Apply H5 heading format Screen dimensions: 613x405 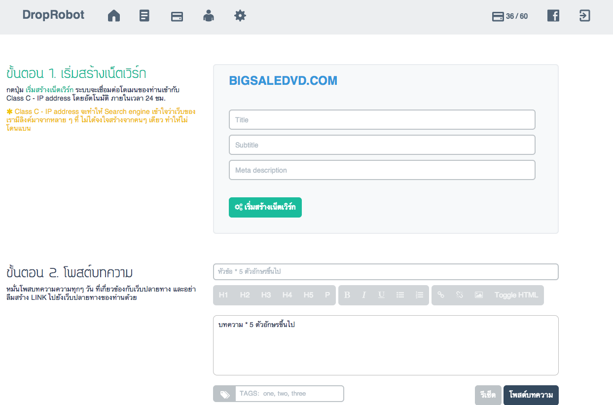point(308,295)
